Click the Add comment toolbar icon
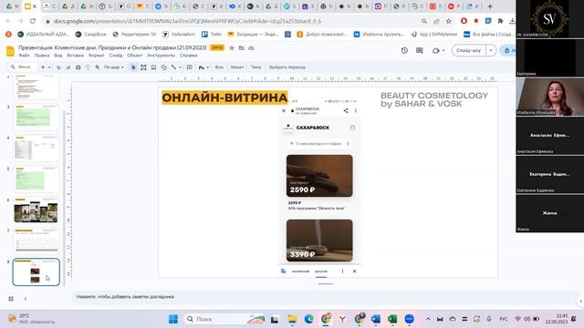 click(x=190, y=67)
